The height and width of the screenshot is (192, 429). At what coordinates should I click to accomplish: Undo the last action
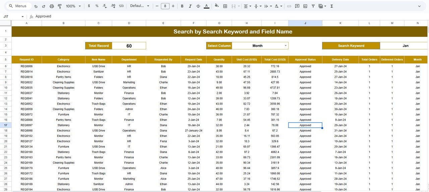coord(36,6)
